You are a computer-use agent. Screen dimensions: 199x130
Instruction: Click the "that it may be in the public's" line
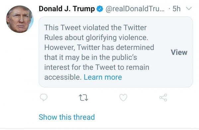point(91,57)
